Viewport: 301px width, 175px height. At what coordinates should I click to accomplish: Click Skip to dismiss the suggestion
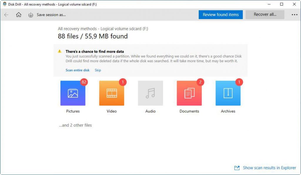(98, 70)
